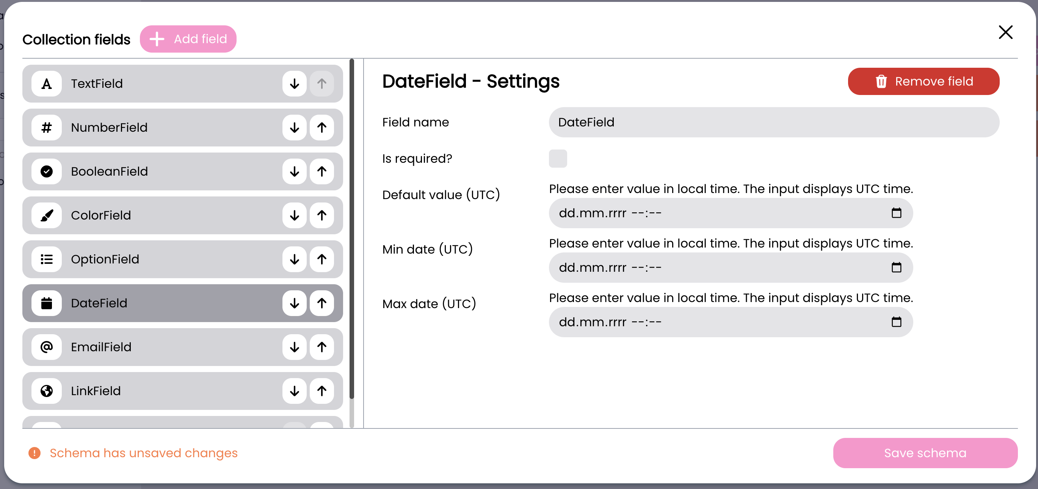Move NumberField up one position

pyautogui.click(x=321, y=128)
